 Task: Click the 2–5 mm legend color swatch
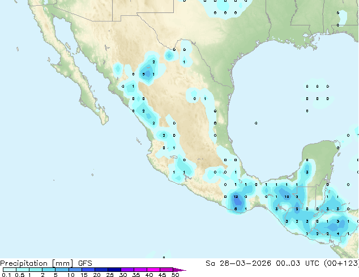pyautogui.click(x=49, y=270)
